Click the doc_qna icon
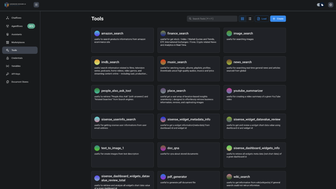Image resolution: width=336 pixels, height=189 pixels. click(x=163, y=148)
